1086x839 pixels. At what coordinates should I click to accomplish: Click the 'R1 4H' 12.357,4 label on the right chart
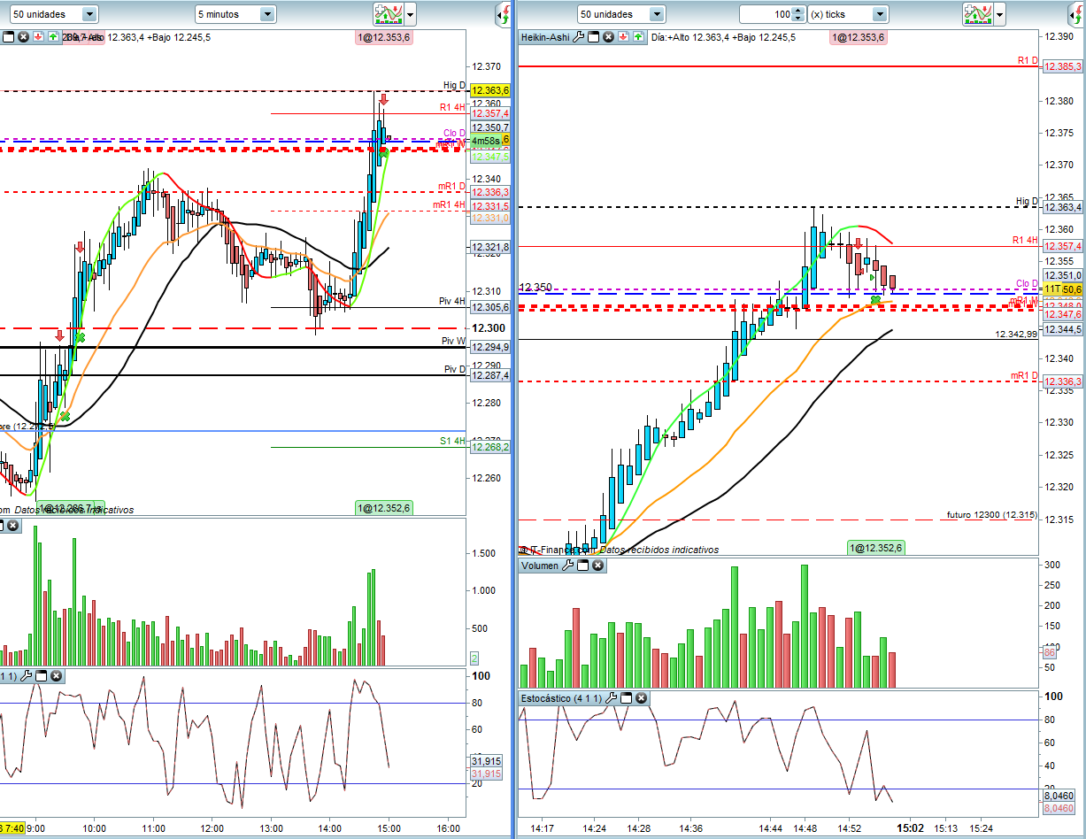(1064, 246)
